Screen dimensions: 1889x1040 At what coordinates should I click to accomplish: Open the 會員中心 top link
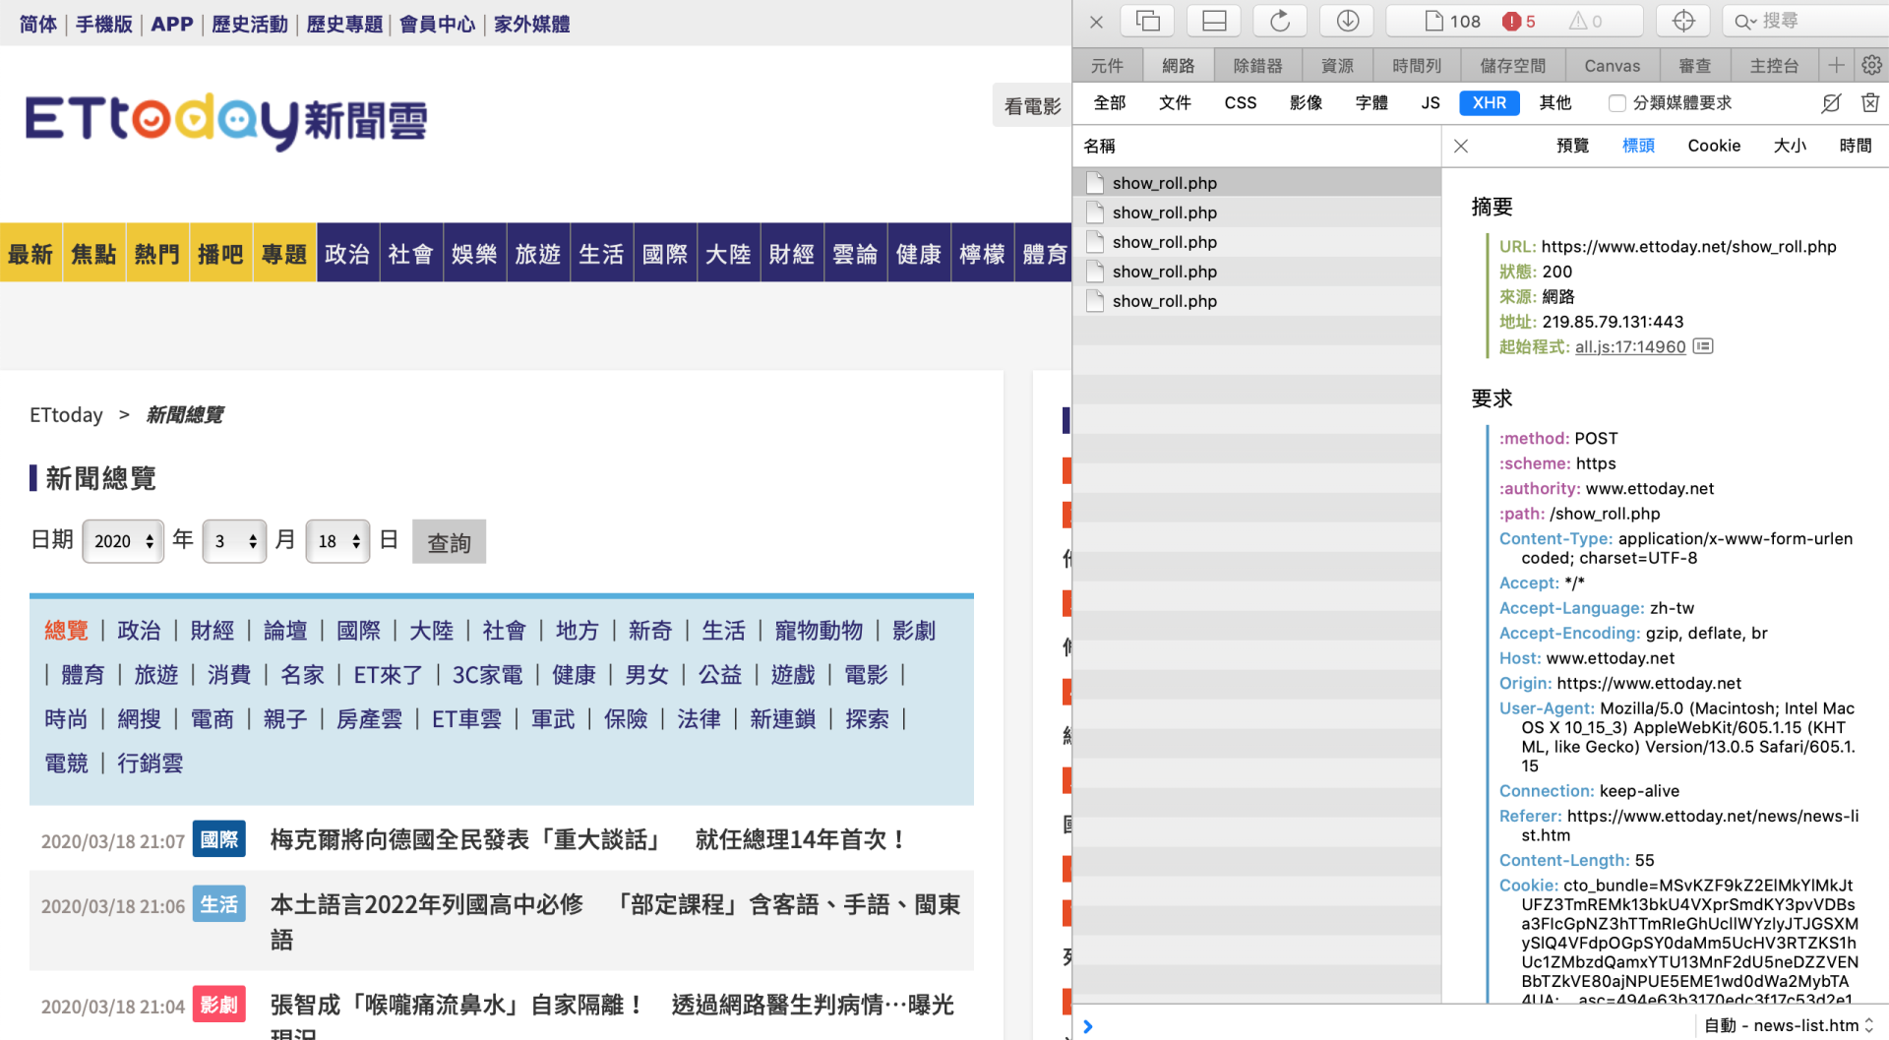437,24
